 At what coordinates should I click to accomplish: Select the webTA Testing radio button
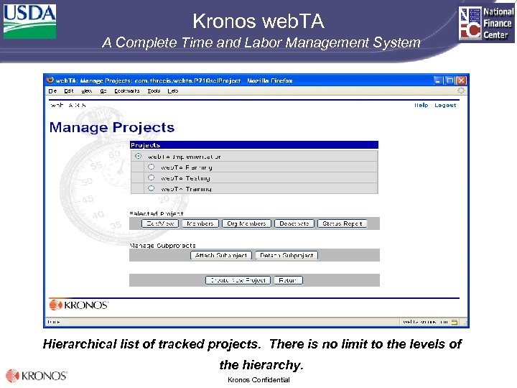click(x=151, y=178)
